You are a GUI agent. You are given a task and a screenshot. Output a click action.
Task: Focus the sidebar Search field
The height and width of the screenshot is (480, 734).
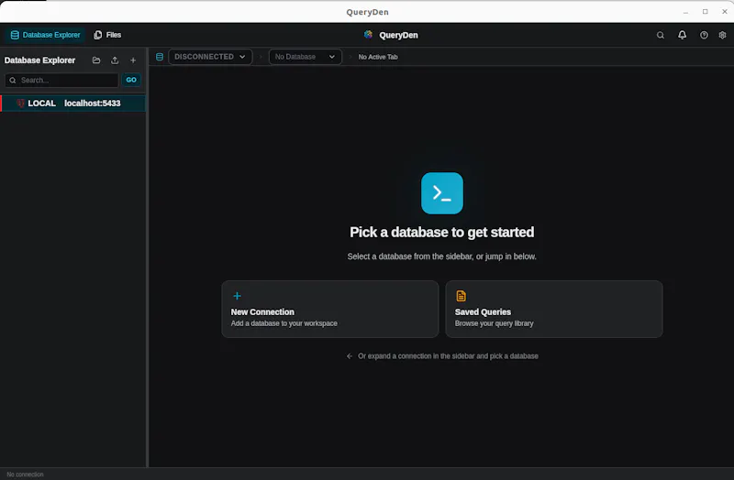[61, 80]
